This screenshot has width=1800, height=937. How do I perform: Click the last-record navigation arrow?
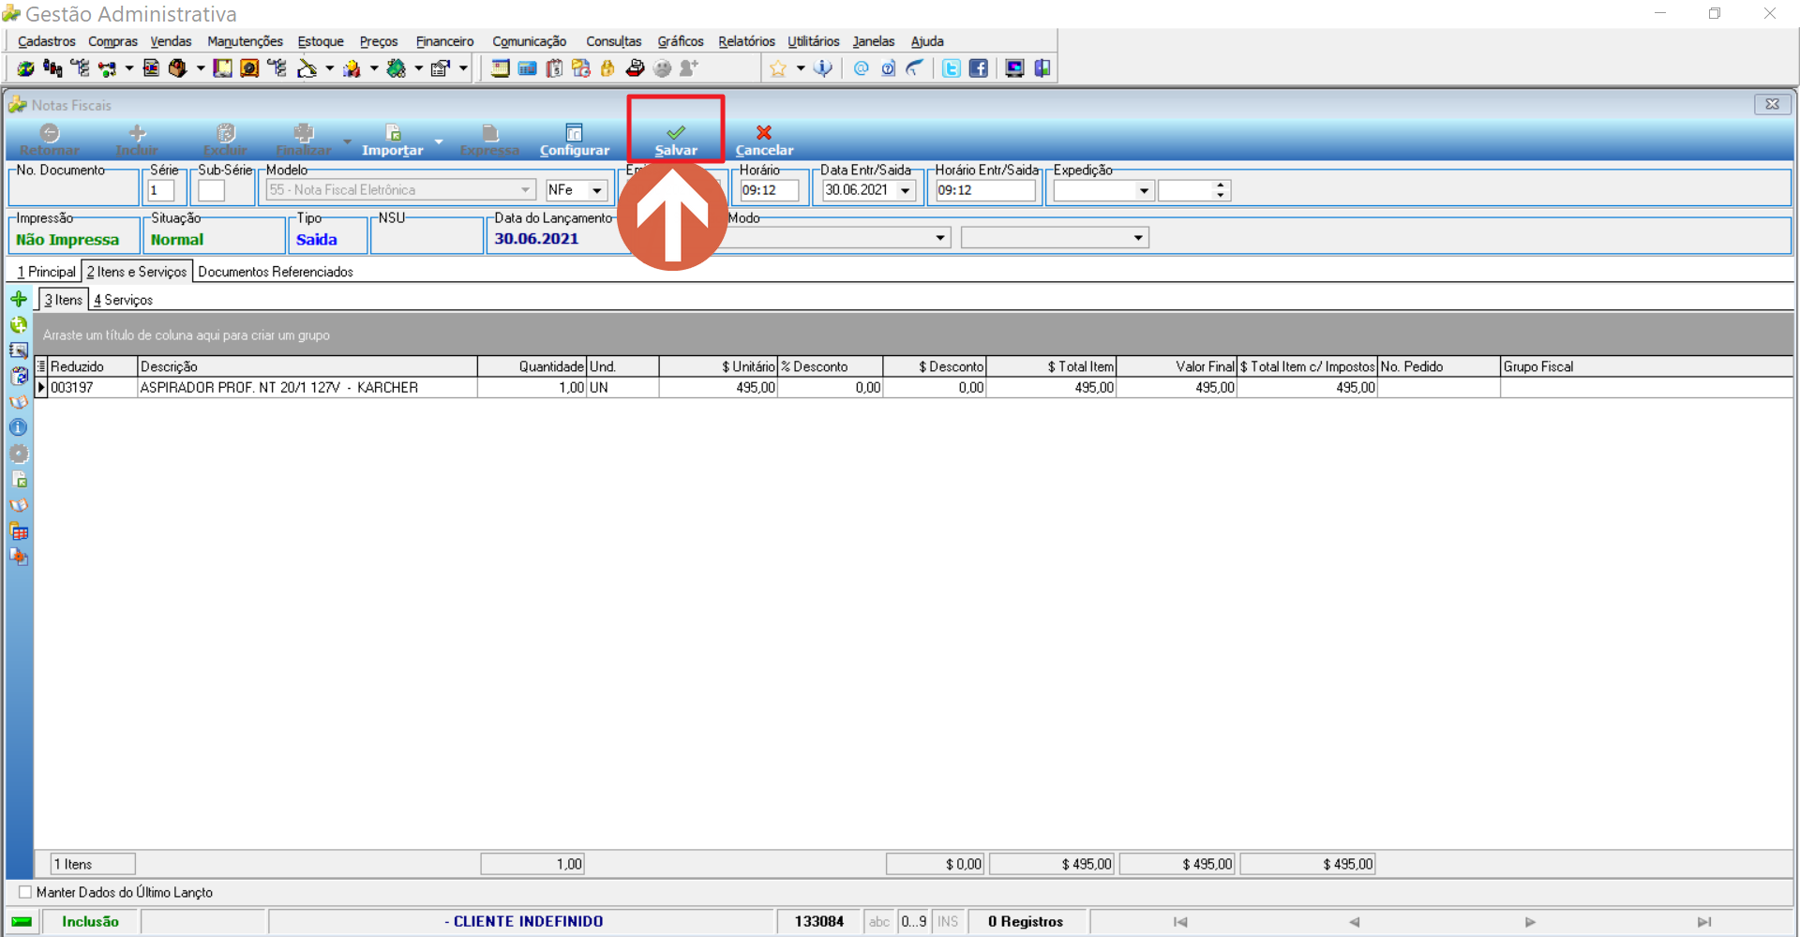[1703, 922]
